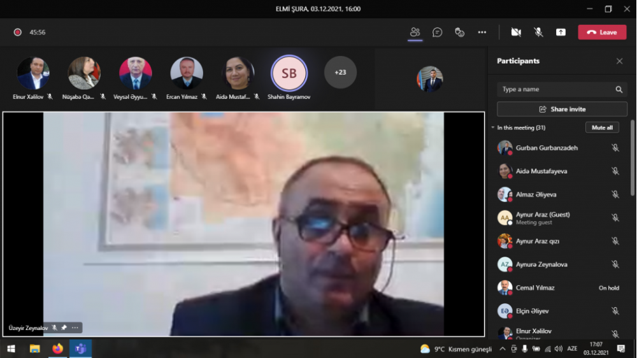Unmute the microphone in meeting toolbar

(538, 32)
